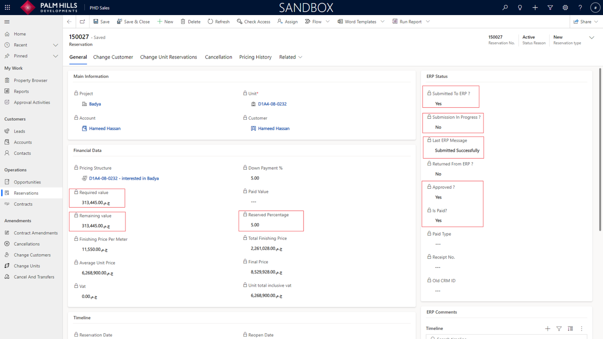Open the Cancellation tab
This screenshot has height=339, width=603.
click(218, 57)
